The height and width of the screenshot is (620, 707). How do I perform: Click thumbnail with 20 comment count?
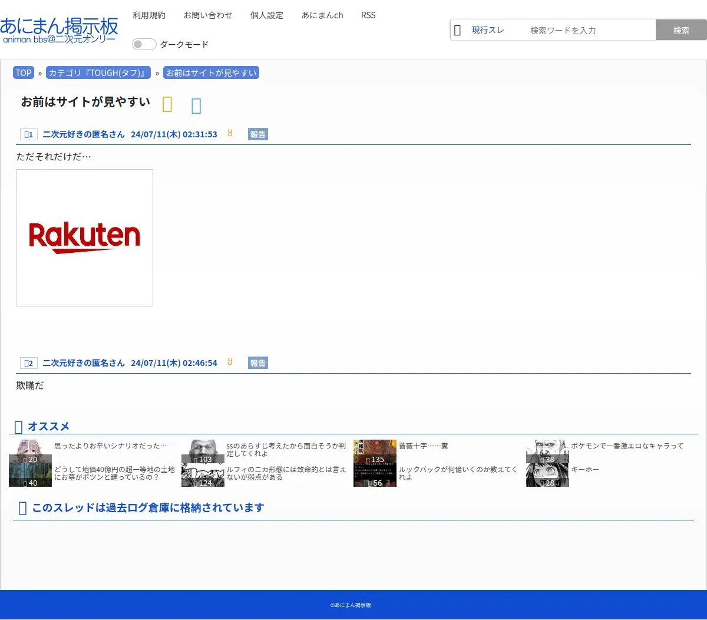30,451
